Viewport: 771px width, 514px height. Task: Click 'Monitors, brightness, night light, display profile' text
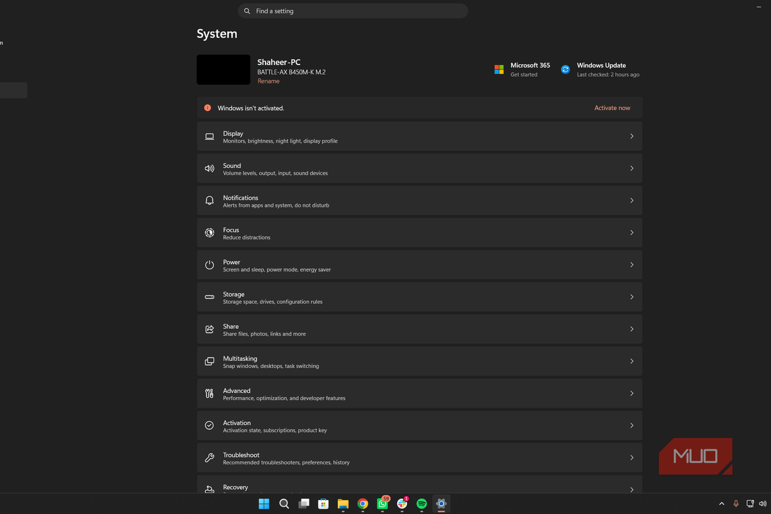click(280, 141)
